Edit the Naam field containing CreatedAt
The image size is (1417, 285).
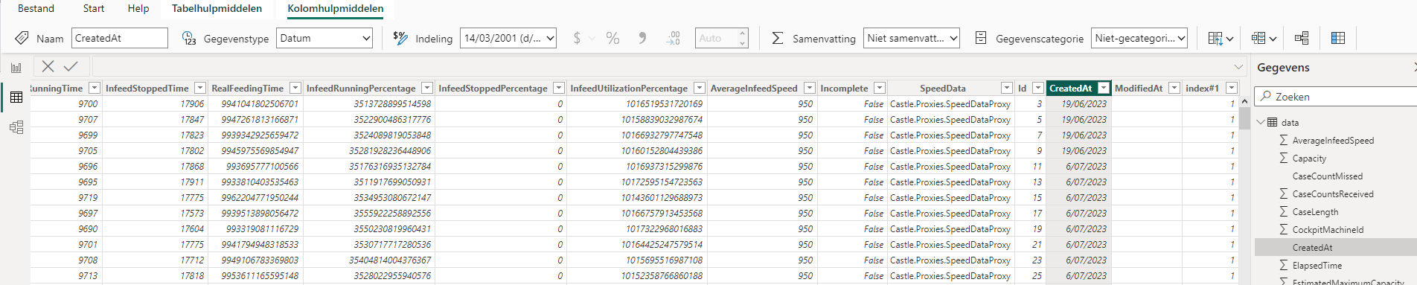(120, 38)
